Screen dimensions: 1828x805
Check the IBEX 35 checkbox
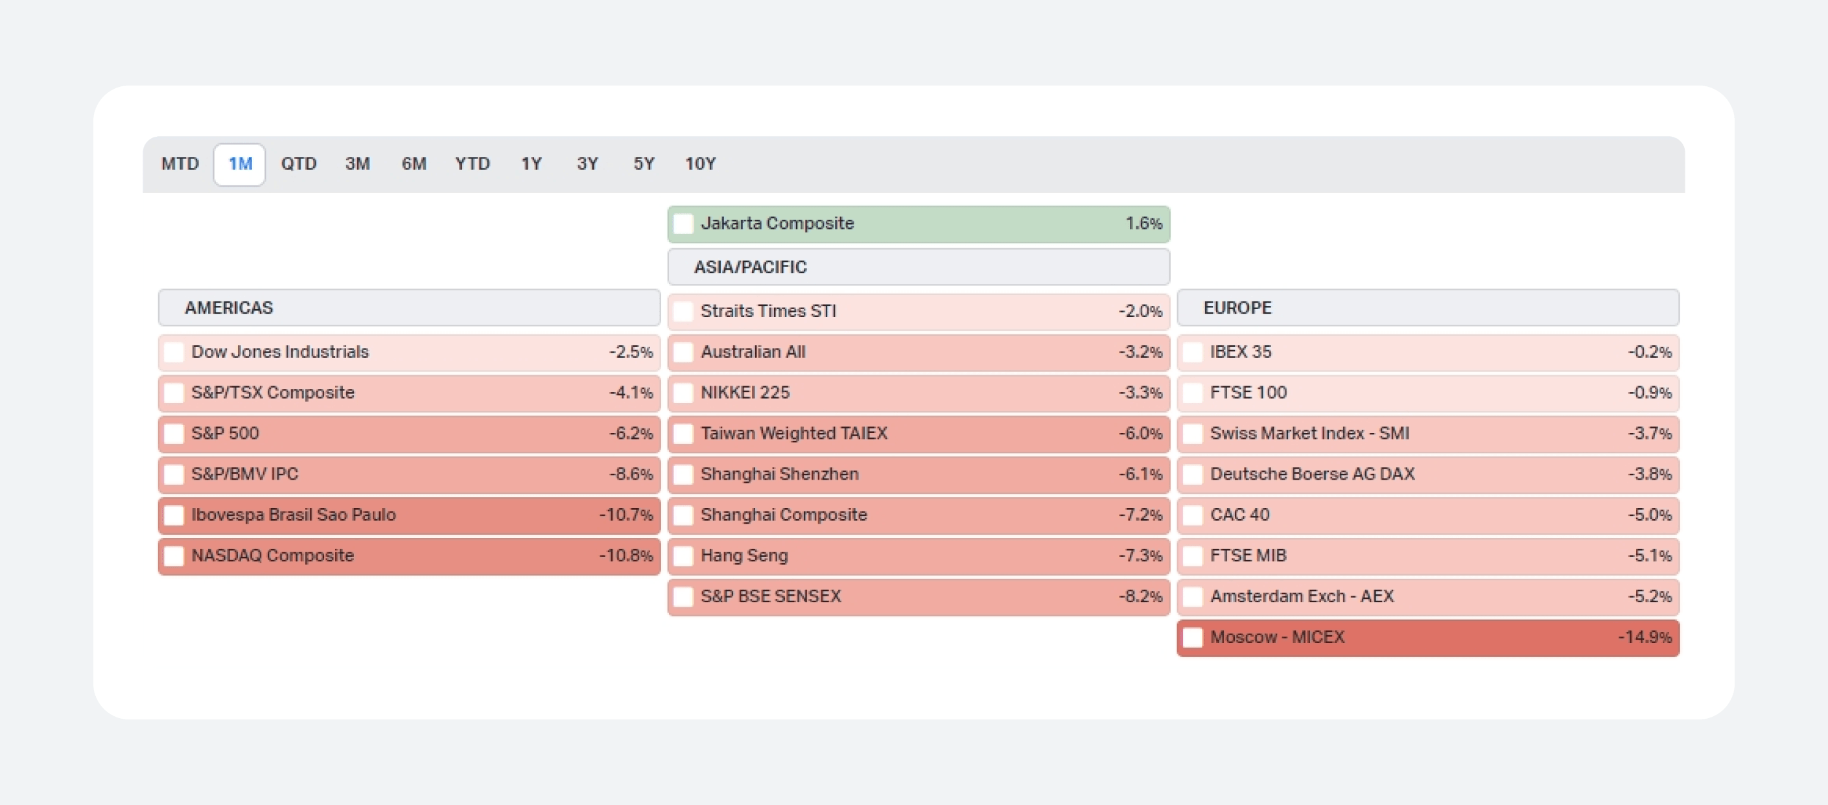1193,353
